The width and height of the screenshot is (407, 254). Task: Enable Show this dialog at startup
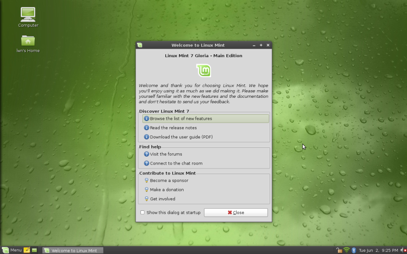pos(142,213)
